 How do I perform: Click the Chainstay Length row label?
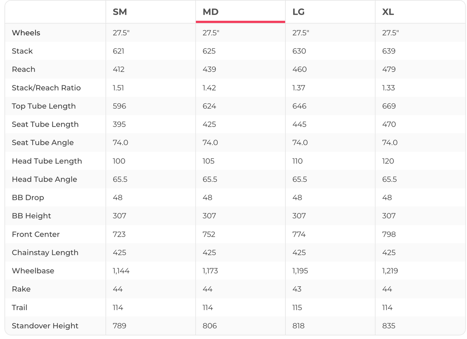coord(45,252)
